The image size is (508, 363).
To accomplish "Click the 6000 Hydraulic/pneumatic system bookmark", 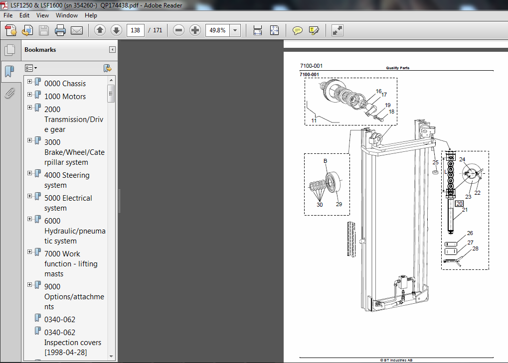I will click(75, 231).
